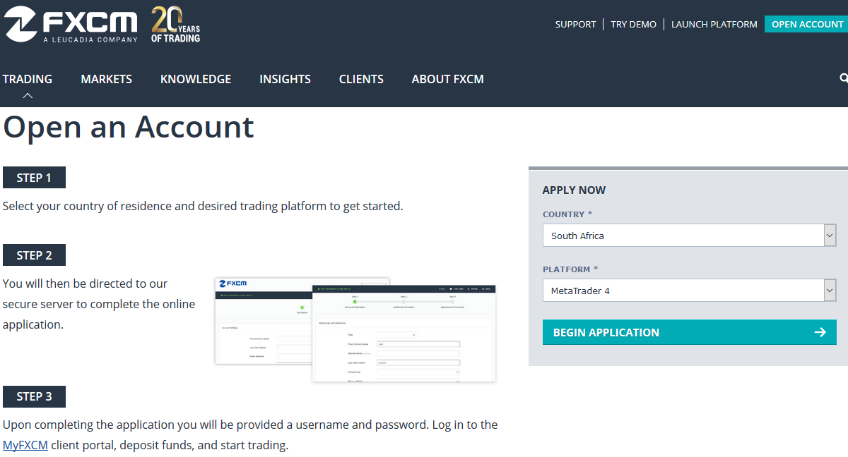
Task: Open the About FXCM menu
Action: coord(448,79)
